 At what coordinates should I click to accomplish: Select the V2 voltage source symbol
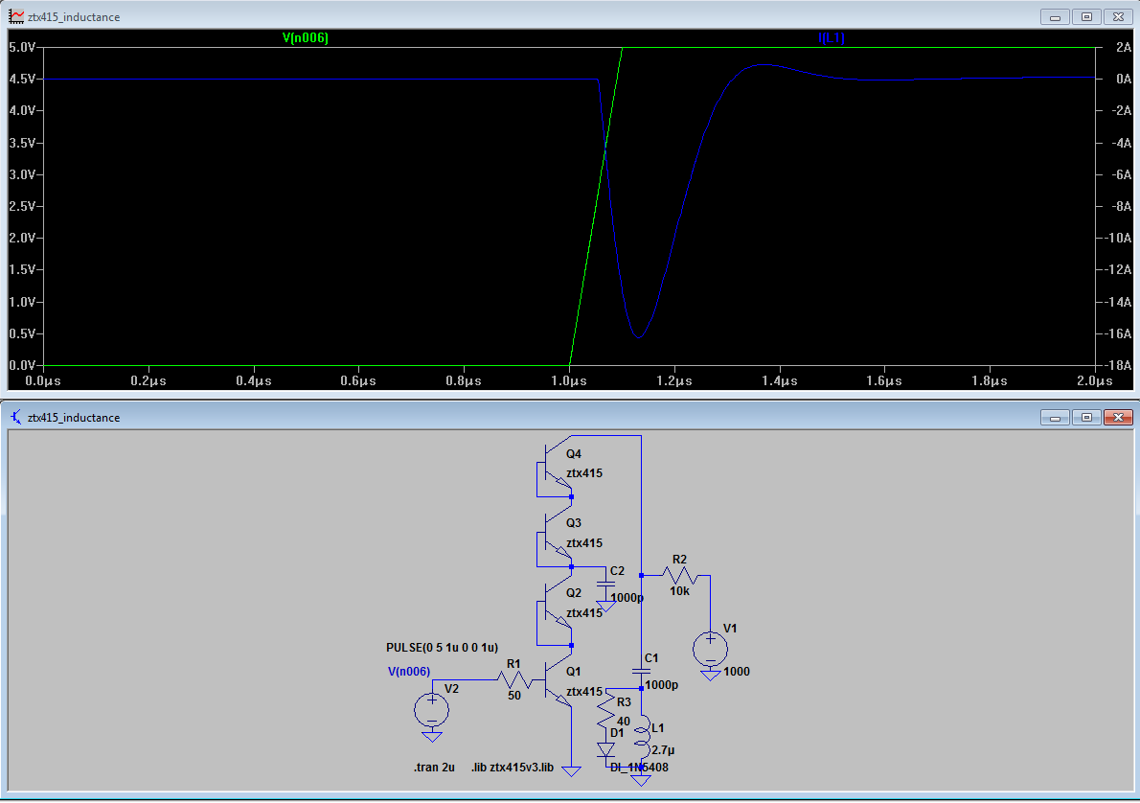[432, 710]
